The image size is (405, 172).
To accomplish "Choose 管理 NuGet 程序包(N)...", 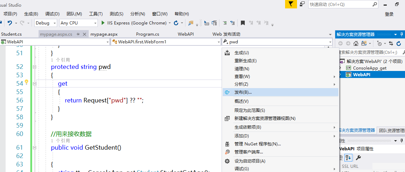I will pyautogui.click(x=281, y=144).
